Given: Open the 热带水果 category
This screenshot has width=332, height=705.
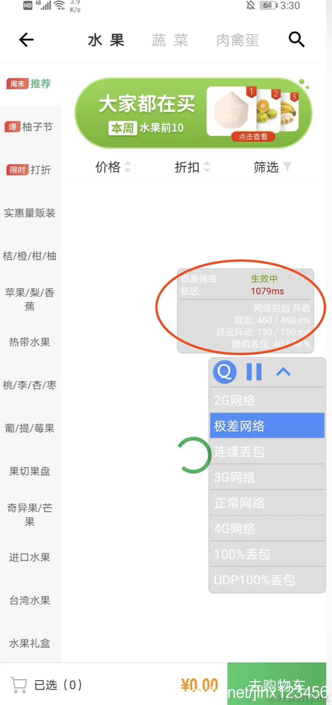Looking at the screenshot, I should point(30,342).
